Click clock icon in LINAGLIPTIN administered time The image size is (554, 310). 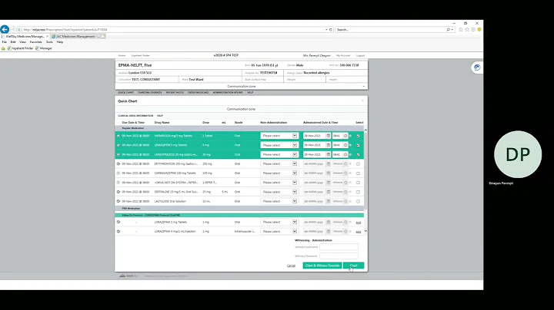tap(345, 145)
